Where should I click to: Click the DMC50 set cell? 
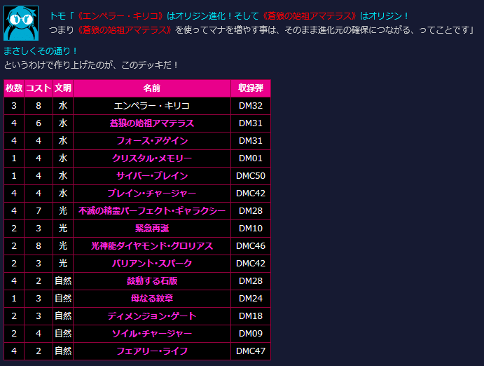pos(251,176)
